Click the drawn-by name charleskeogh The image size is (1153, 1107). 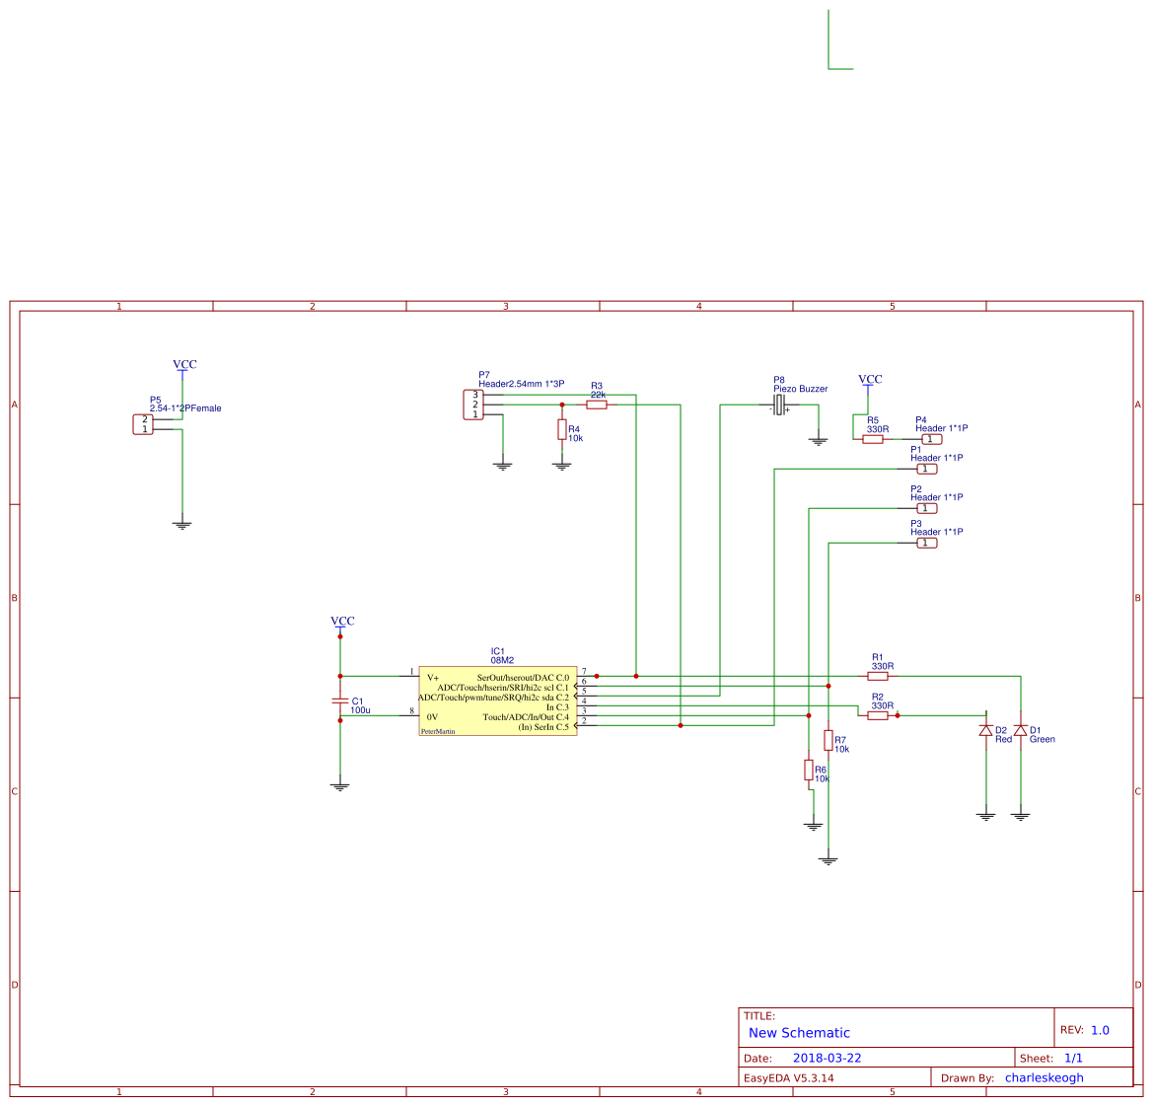click(x=1045, y=1077)
